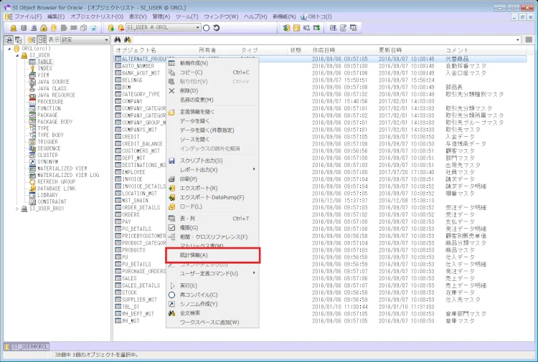Sort by 作成日時 column header
This screenshot has width=538, height=362.
(x=324, y=50)
